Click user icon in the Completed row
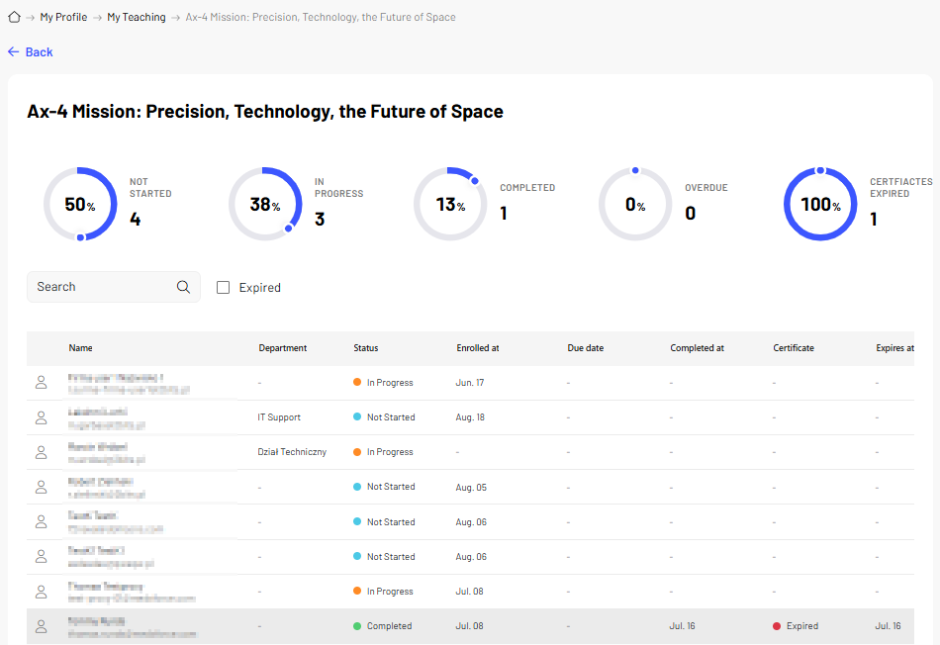The width and height of the screenshot is (940, 645). 41,626
